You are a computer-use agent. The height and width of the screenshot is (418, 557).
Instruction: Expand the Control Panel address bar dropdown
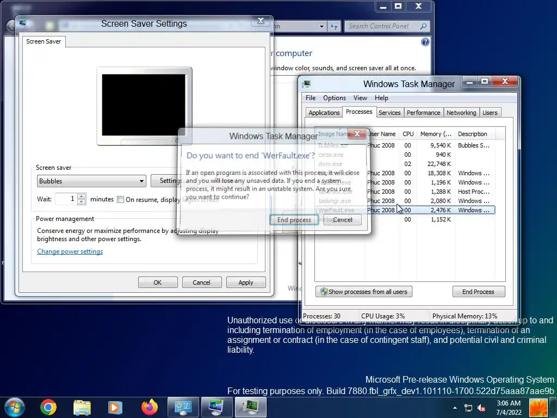(321, 26)
